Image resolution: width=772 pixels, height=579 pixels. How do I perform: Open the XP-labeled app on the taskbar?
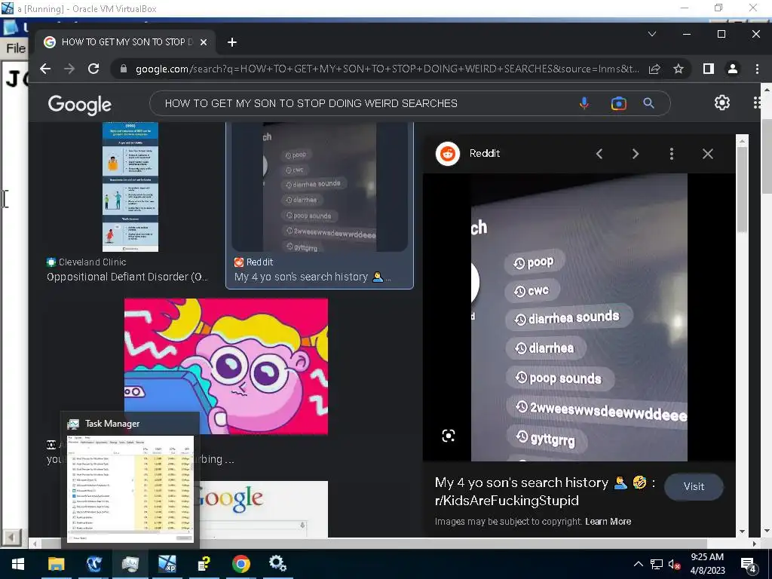167,564
